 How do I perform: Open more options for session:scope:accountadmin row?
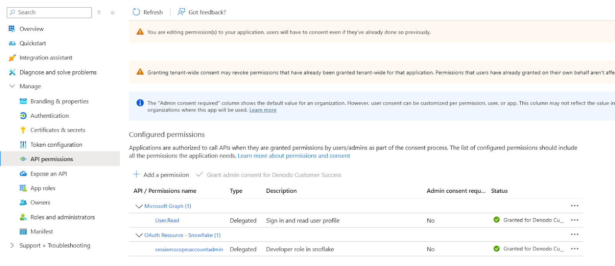[575, 249]
